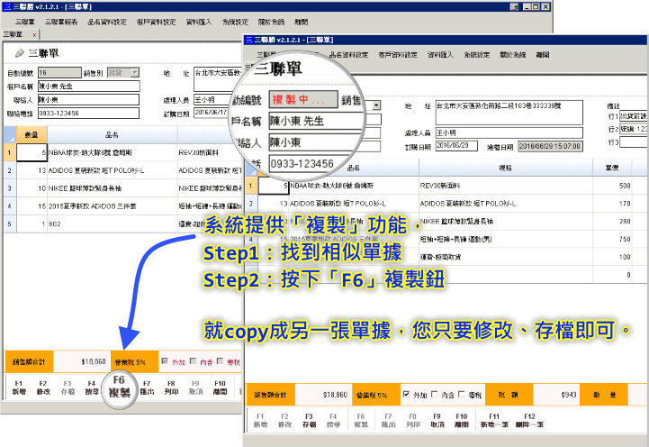This screenshot has height=447, width=649.
Task: Click F9 取消 button in front window
Action: (x=437, y=421)
